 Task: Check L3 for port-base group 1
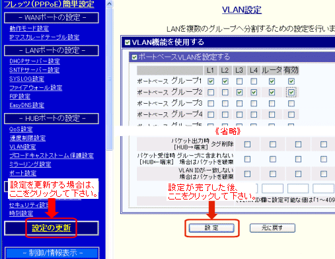click(x=239, y=81)
